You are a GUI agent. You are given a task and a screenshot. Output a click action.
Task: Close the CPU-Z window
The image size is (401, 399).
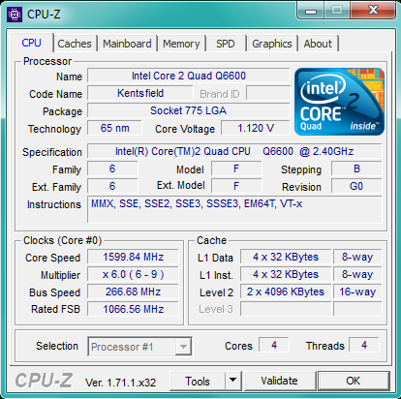coord(373,11)
